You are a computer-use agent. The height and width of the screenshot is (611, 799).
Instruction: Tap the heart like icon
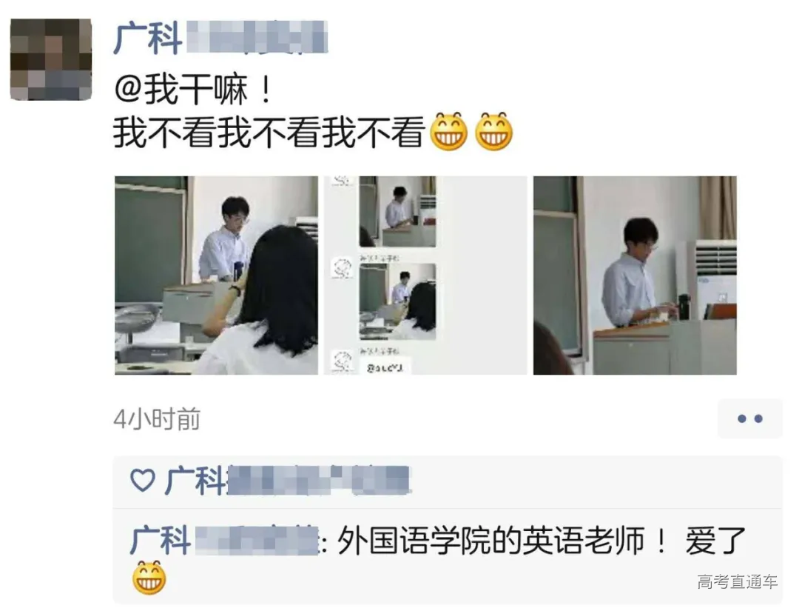tap(143, 480)
